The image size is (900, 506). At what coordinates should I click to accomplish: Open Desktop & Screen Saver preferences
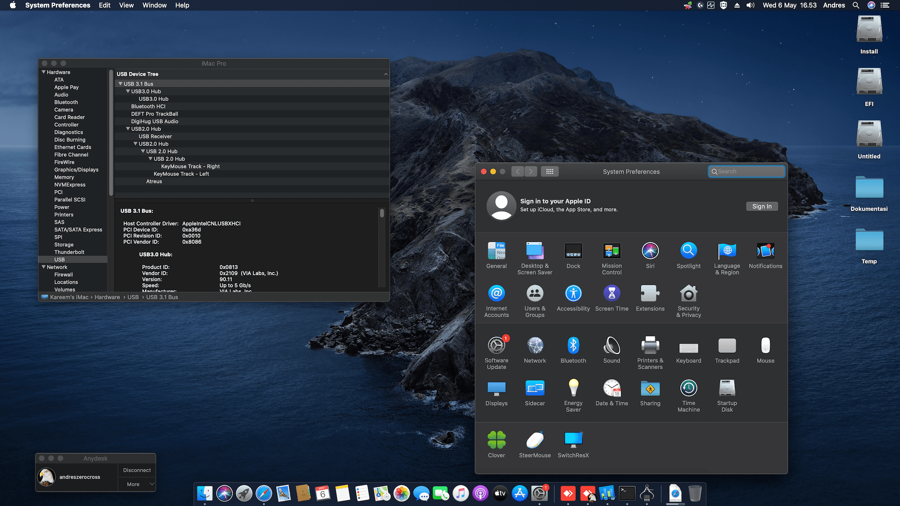(x=535, y=258)
